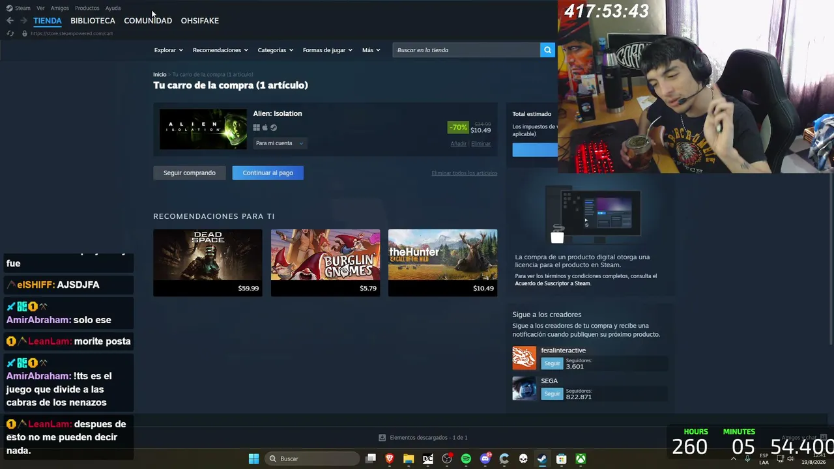Open the Ayuda menu

tap(113, 8)
